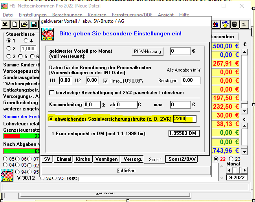Select Steuerklasse 4 radio button

[x=26, y=41]
